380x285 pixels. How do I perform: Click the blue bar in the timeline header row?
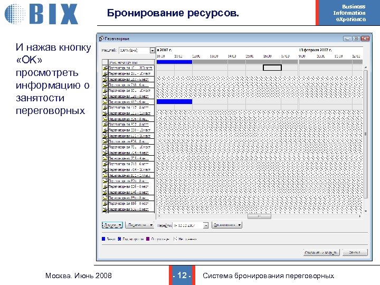click(x=175, y=62)
